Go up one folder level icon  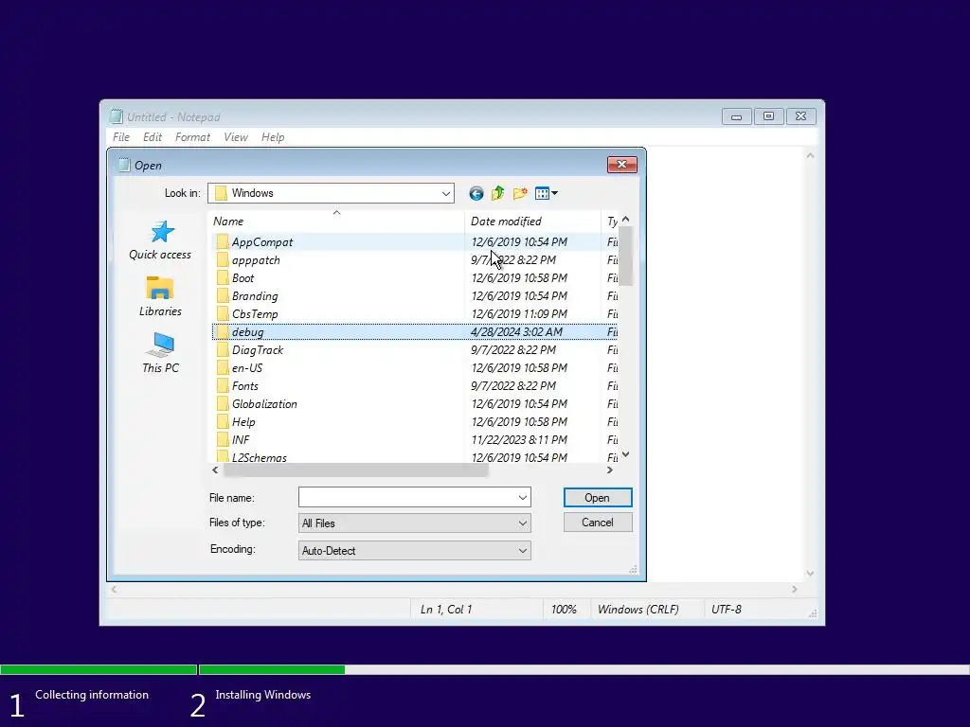tap(497, 193)
